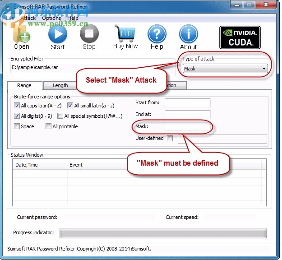Click the Current speed label
Screen dimensions: 282x260
pyautogui.click(x=182, y=217)
